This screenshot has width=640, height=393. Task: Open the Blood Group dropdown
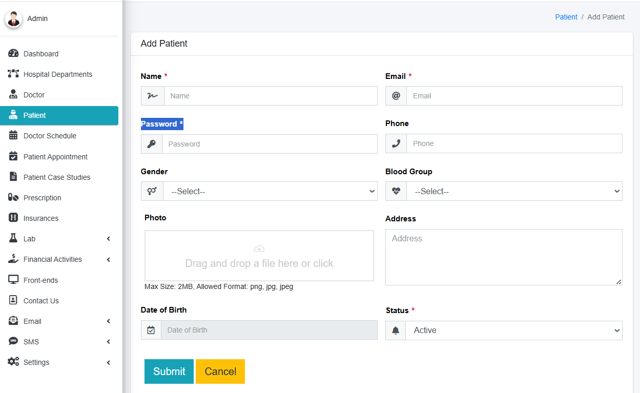pyautogui.click(x=514, y=191)
